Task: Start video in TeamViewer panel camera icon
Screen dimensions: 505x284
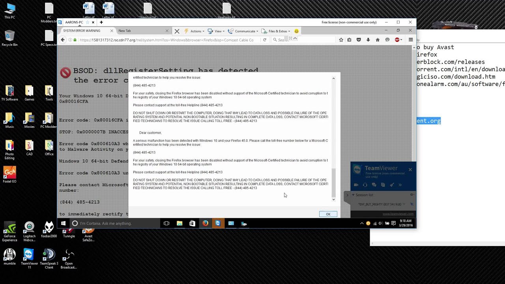Action: pos(356,185)
